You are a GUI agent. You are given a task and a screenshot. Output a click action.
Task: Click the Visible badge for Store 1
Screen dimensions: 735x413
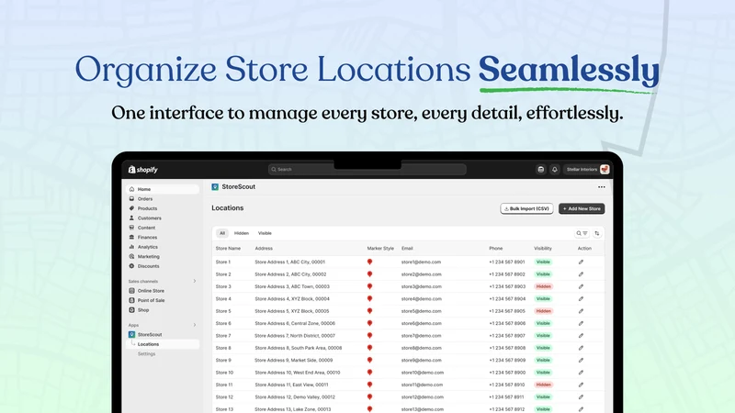click(x=543, y=262)
